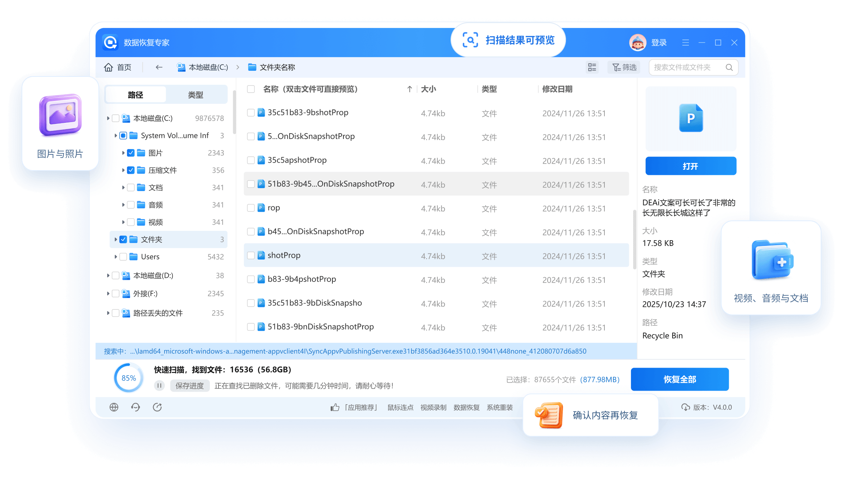Expand the 音频 folder node
Image resolution: width=843 pixels, height=484 pixels.
click(123, 205)
